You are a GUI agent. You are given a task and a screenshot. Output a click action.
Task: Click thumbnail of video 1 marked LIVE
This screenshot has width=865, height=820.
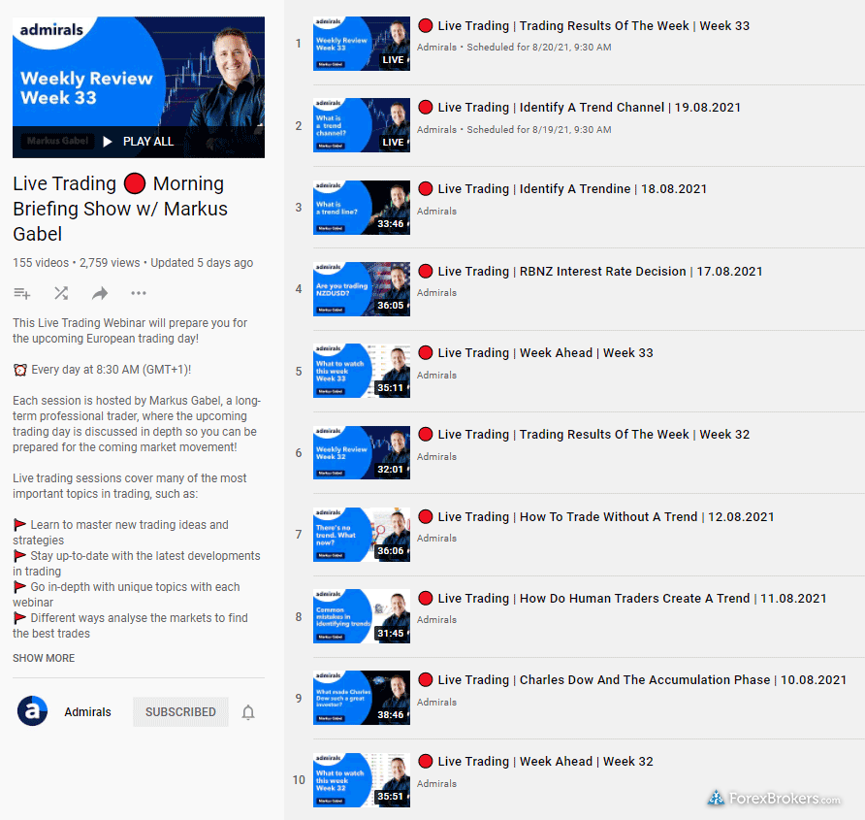362,44
